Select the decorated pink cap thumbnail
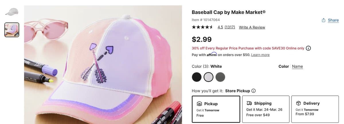Screen dimensions: 344x124 (x=12, y=30)
